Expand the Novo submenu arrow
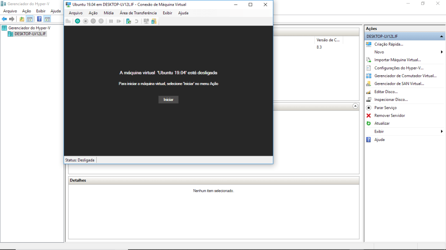This screenshot has width=446, height=250. [x=442, y=52]
